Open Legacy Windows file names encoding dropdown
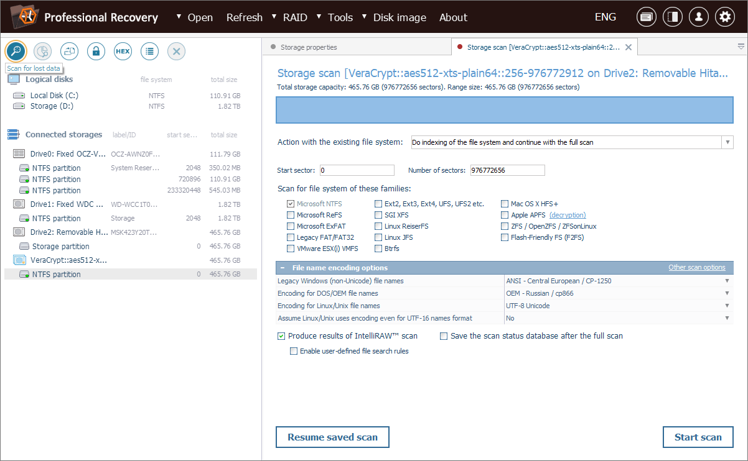The height and width of the screenshot is (461, 748). (x=617, y=281)
